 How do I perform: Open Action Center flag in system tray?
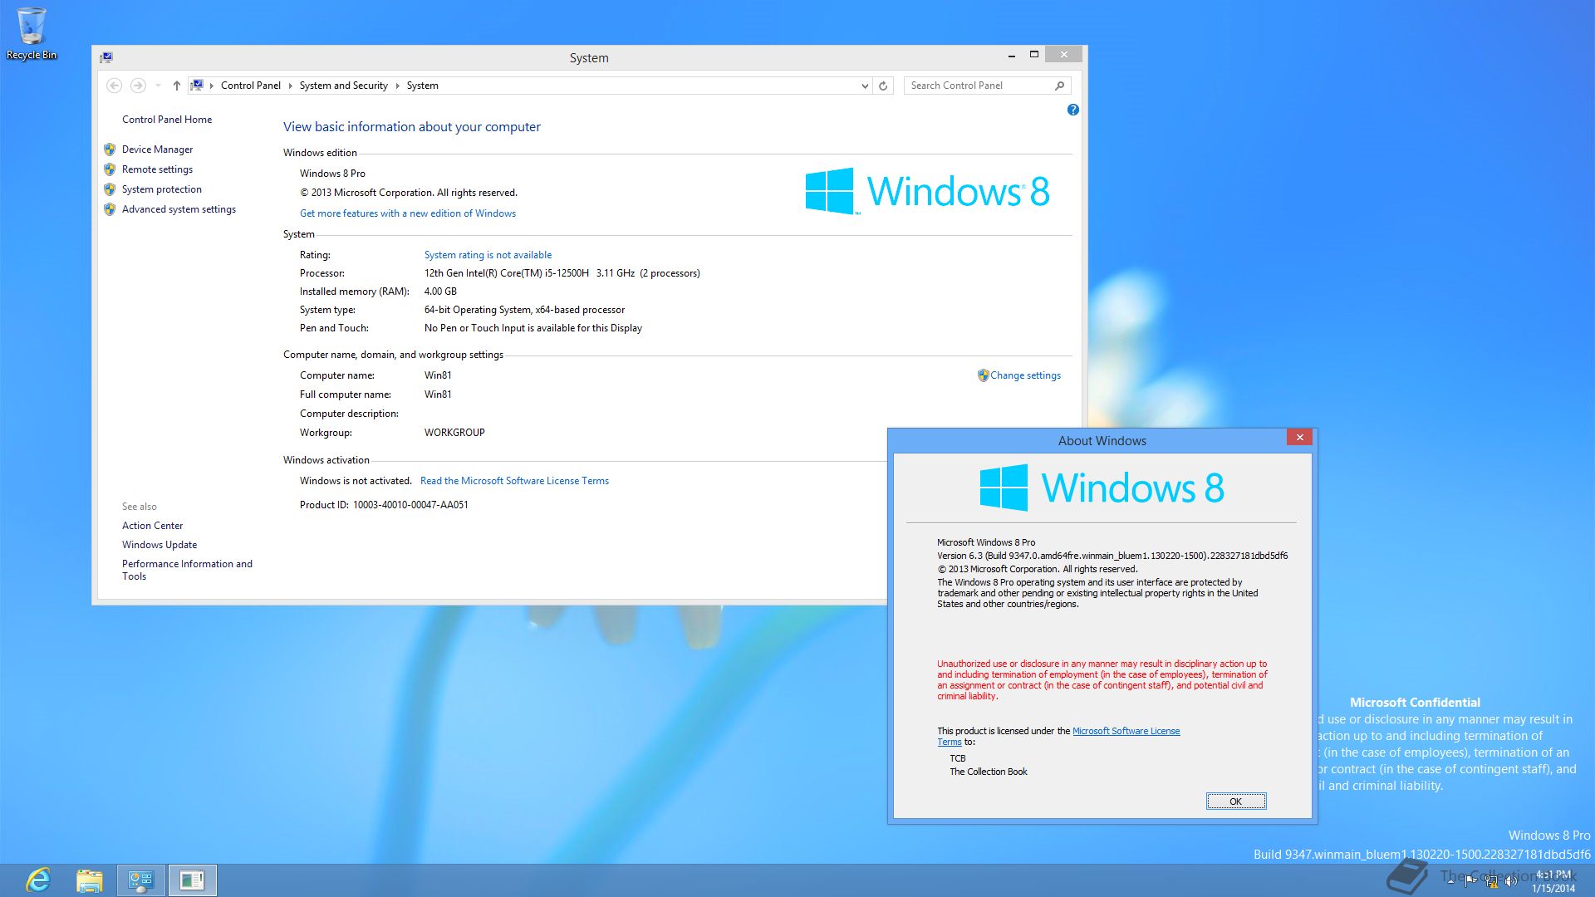point(1470,882)
